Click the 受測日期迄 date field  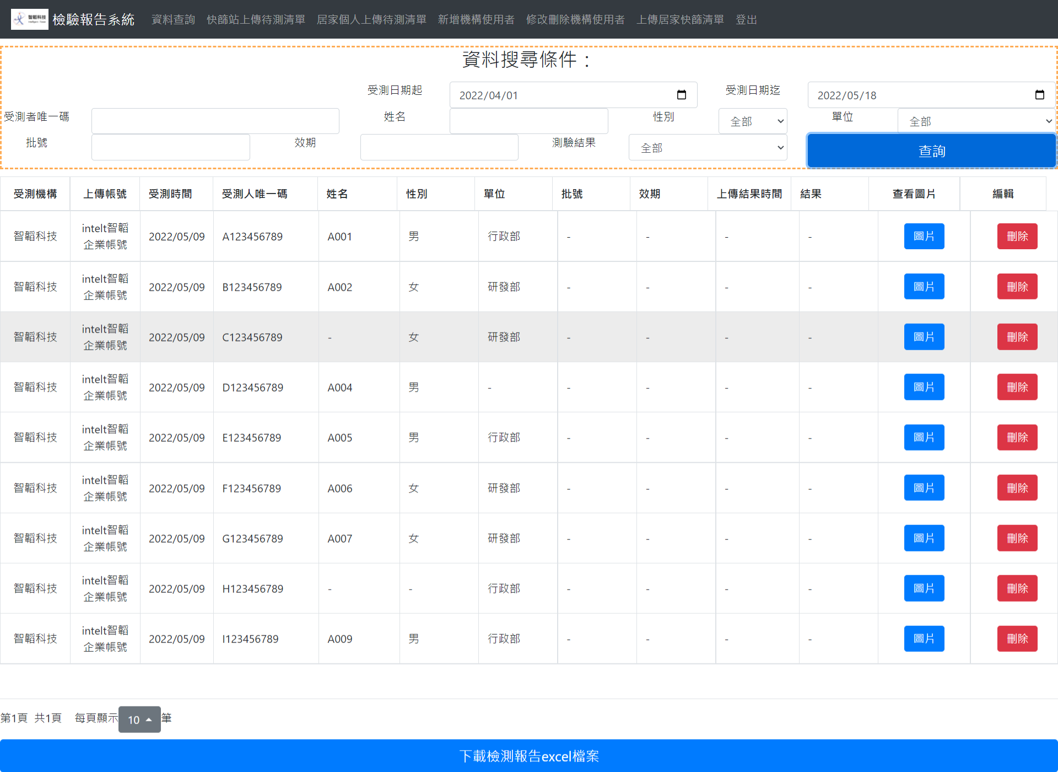[932, 95]
